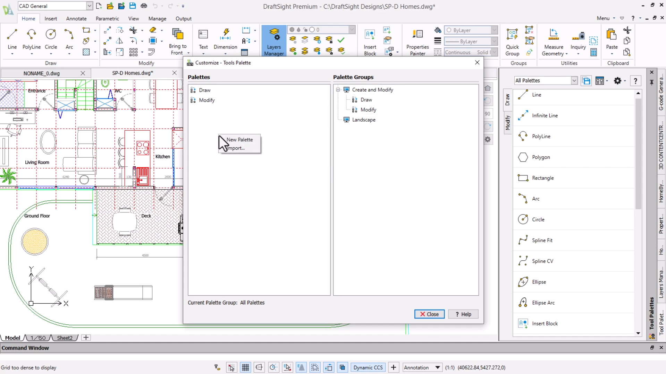Choose New Palette from context menu
This screenshot has width=666, height=374.
[x=239, y=140]
